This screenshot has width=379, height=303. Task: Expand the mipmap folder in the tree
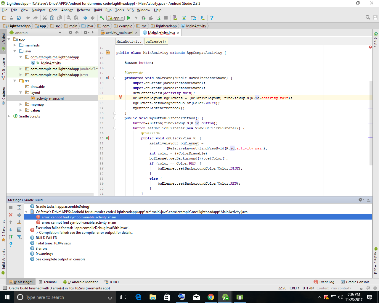(x=20, y=104)
